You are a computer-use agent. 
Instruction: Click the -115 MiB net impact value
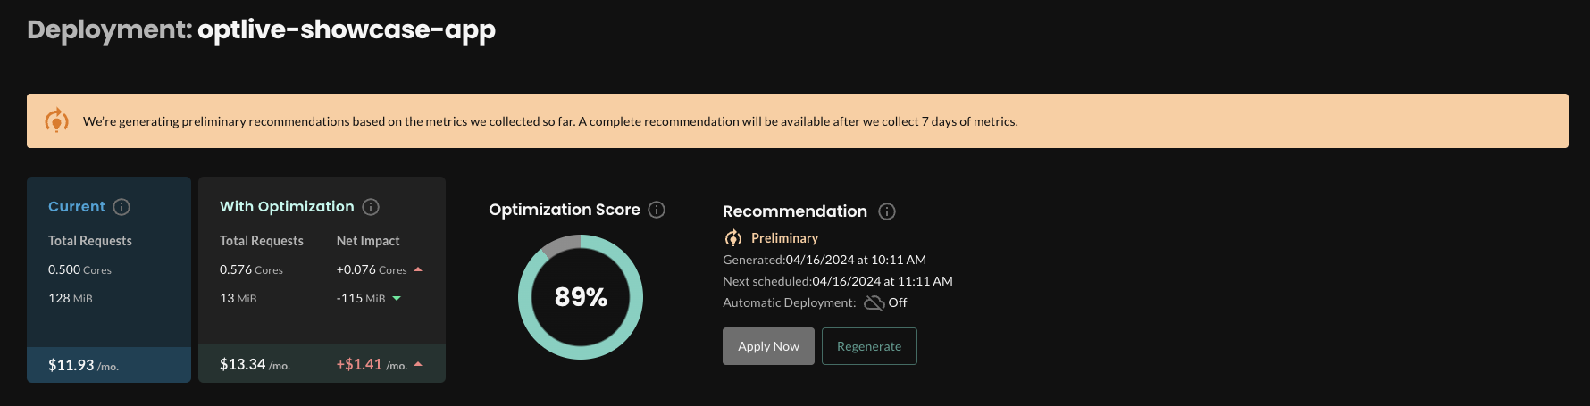(361, 298)
